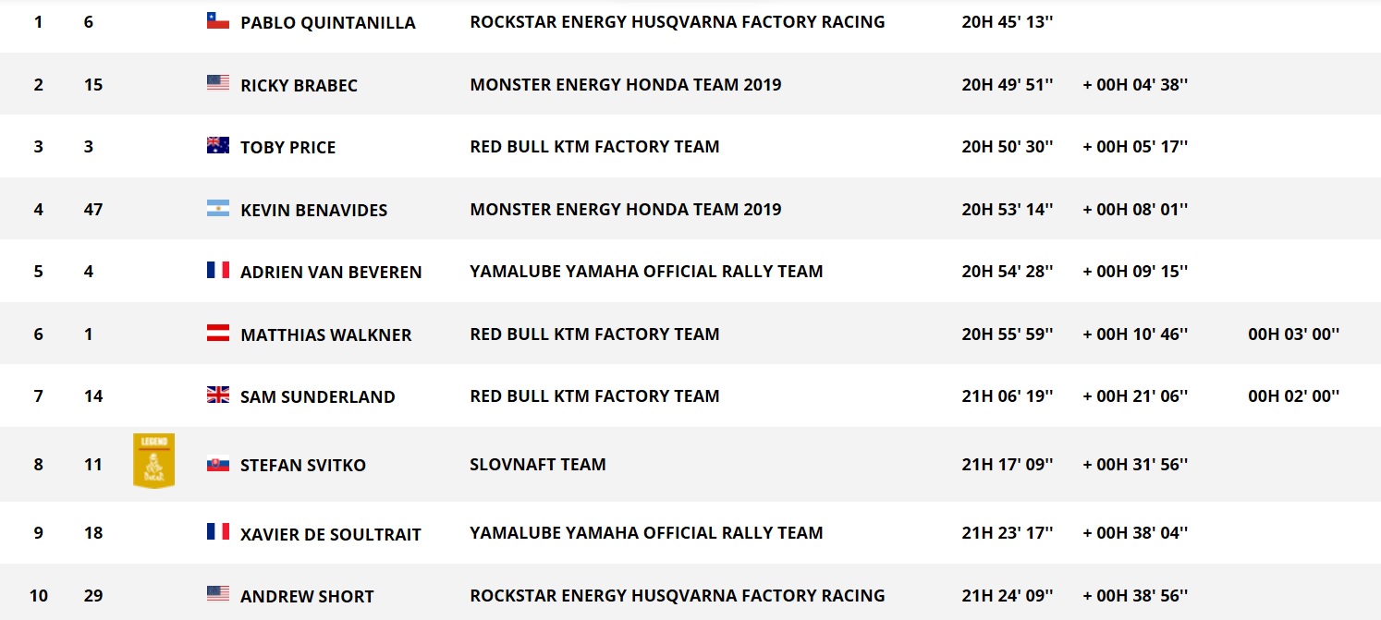The width and height of the screenshot is (1381, 620).
Task: Click the Slovakia flag next to Stefan Svitko
Action: (217, 464)
